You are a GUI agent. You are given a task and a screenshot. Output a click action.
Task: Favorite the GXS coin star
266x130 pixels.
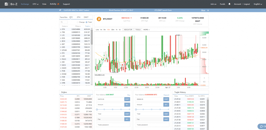(x=61, y=47)
